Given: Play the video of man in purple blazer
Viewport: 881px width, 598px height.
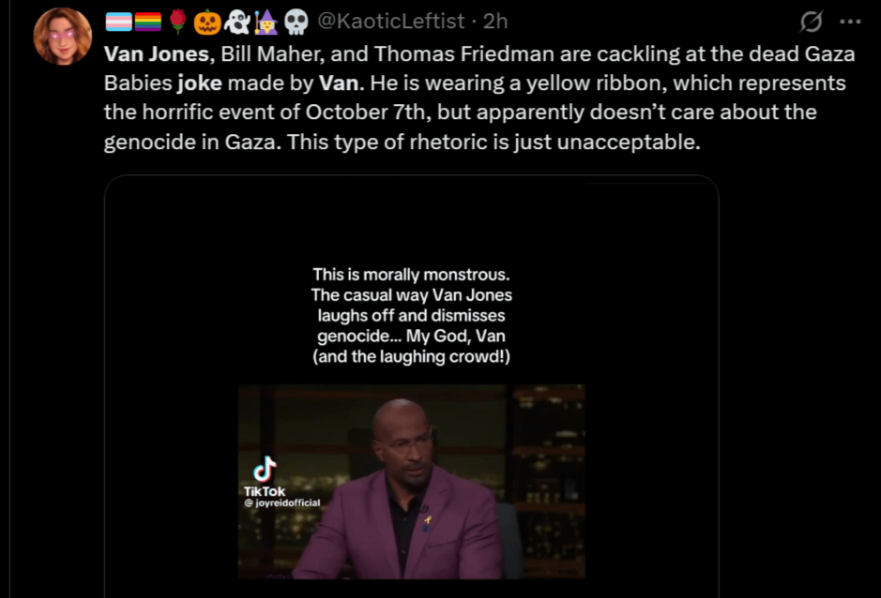Looking at the screenshot, I should 411,481.
